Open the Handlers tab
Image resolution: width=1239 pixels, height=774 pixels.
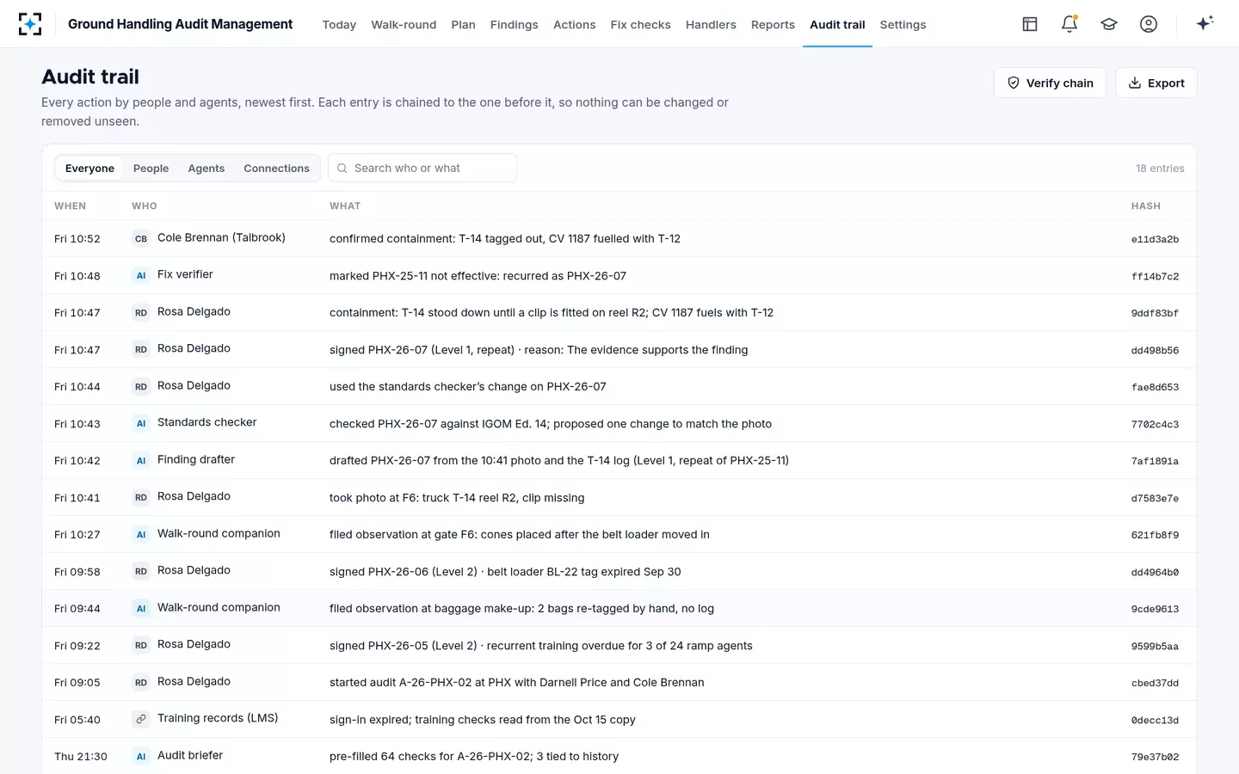[x=711, y=25]
